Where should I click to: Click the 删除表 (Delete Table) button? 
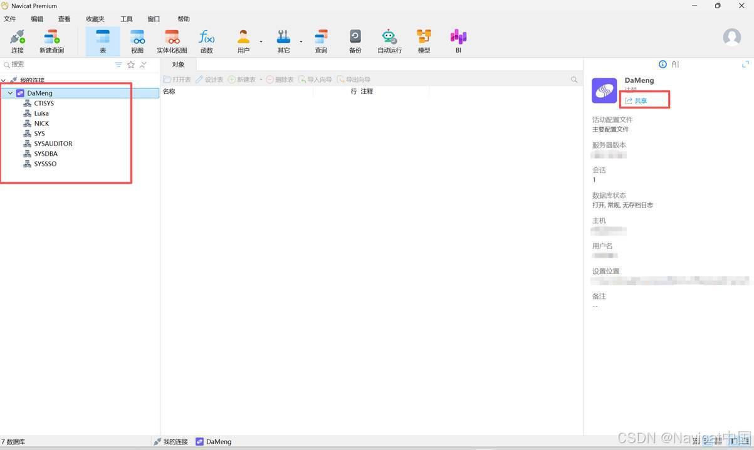click(x=280, y=80)
